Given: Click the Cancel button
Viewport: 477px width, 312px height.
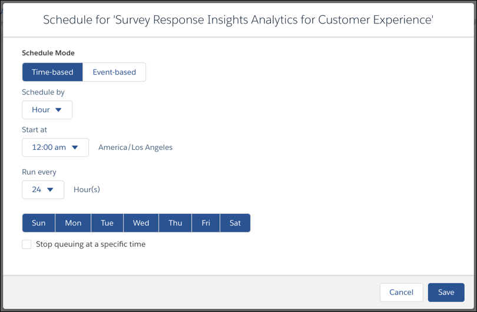Looking at the screenshot, I should click(401, 293).
